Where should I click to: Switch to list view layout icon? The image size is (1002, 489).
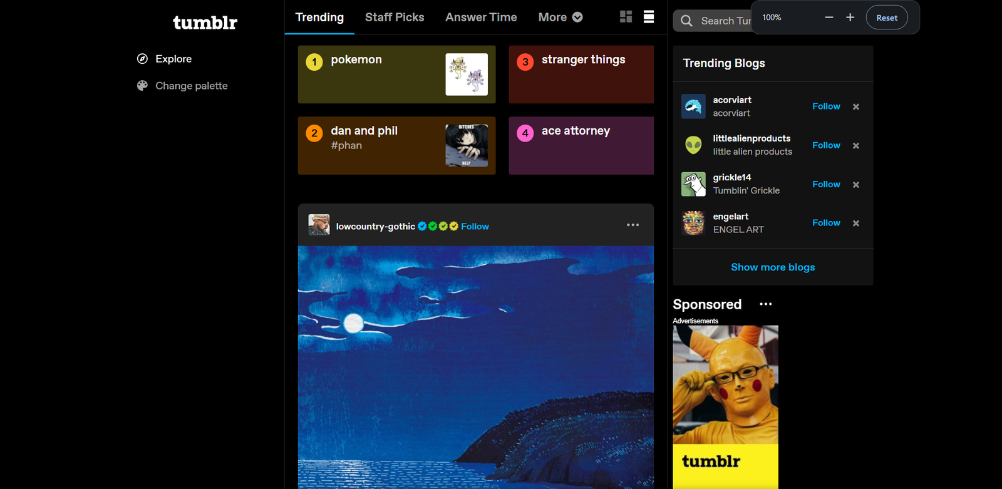[x=649, y=17]
